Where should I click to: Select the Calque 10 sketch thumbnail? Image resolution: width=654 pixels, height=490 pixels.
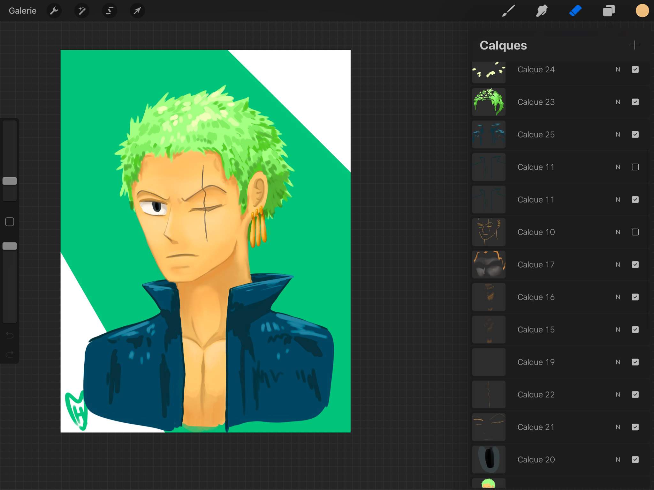[489, 232]
